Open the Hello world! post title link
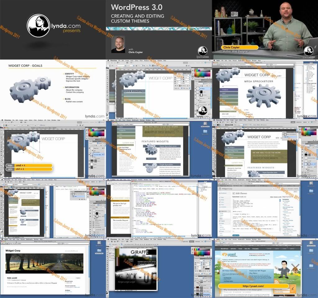The image size is (318, 298). [x=12, y=278]
